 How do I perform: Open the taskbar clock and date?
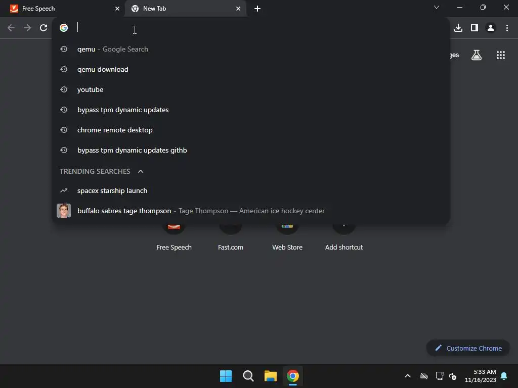click(x=481, y=376)
